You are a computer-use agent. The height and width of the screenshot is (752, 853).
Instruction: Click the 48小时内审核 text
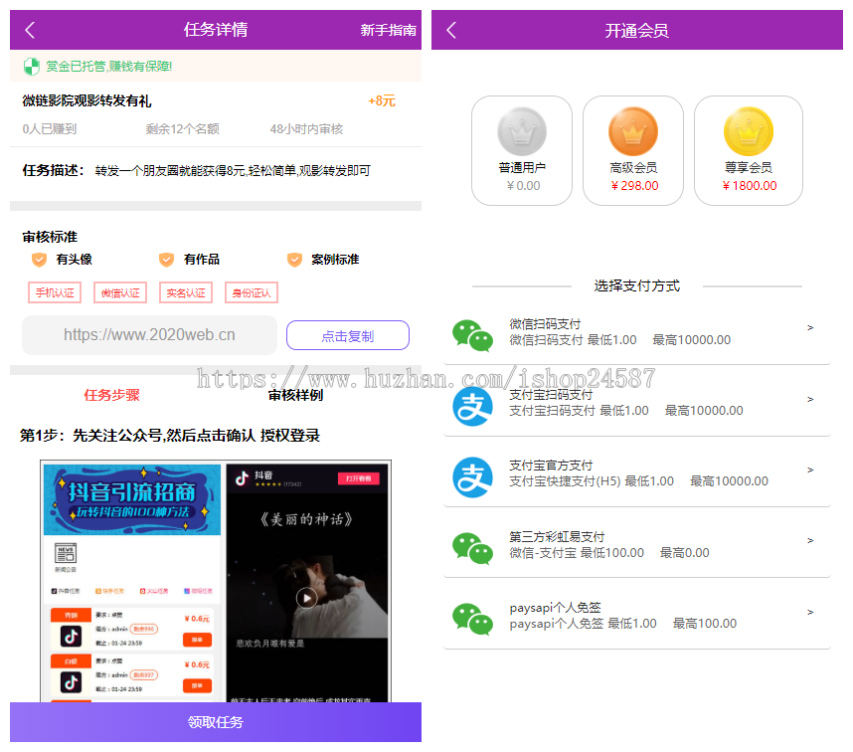(x=306, y=129)
